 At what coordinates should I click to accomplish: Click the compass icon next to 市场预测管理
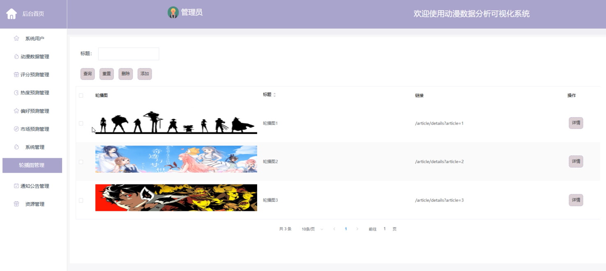(x=16, y=129)
